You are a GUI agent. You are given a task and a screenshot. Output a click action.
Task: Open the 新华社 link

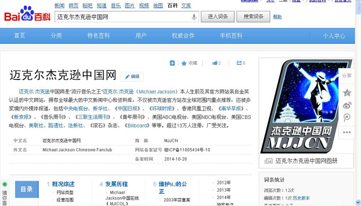[100, 108]
